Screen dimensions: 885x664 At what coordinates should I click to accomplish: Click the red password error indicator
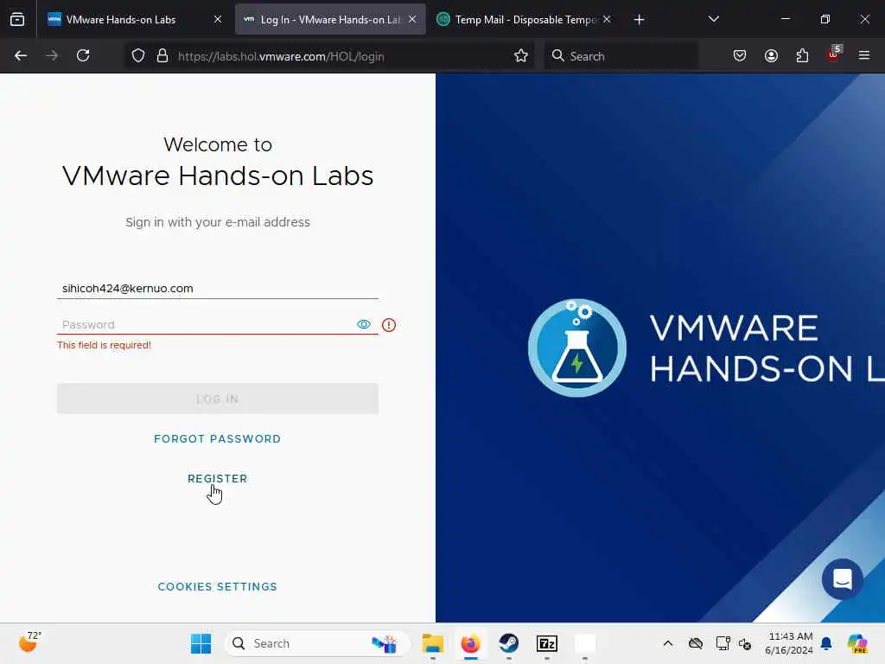[388, 325]
